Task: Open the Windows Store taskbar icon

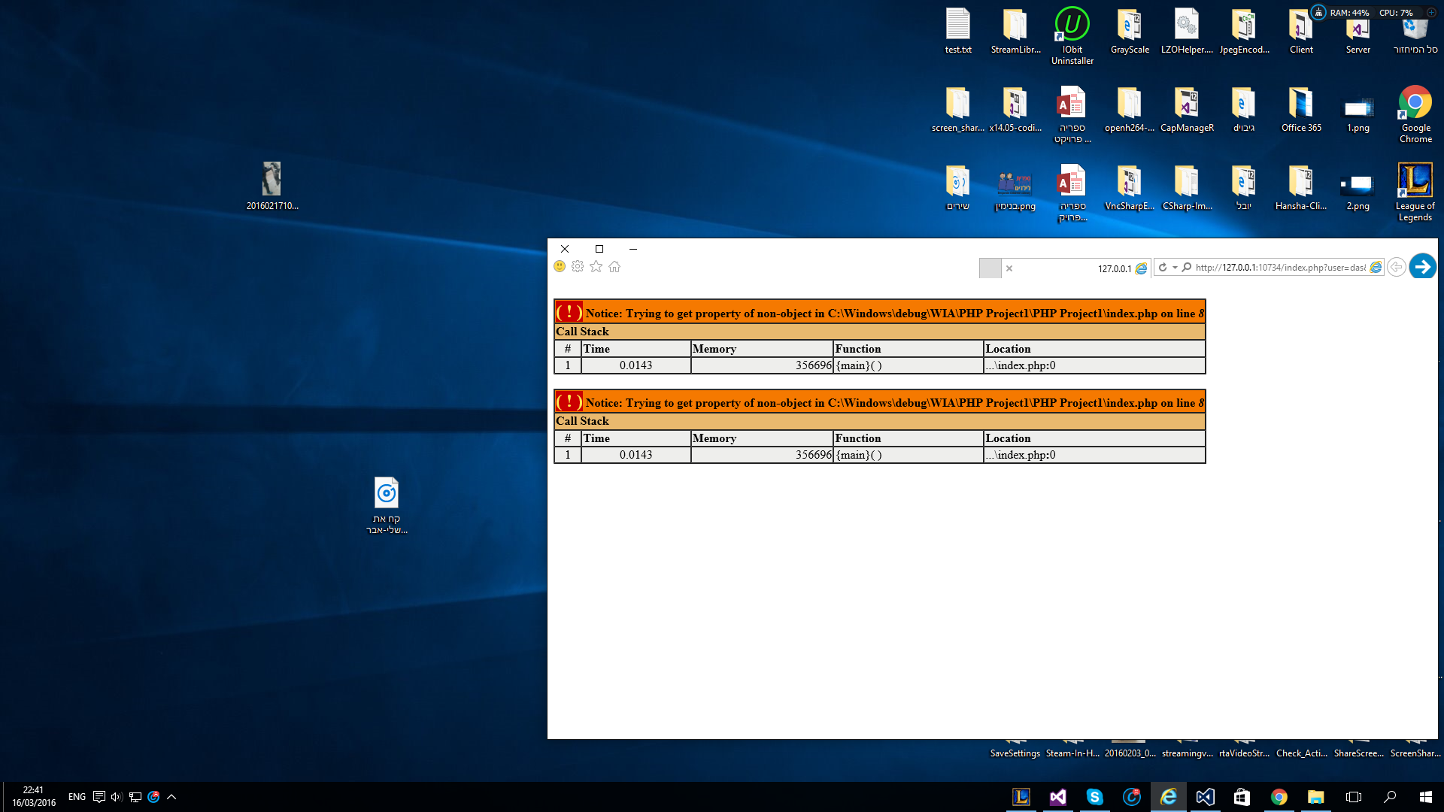Action: [x=1242, y=797]
